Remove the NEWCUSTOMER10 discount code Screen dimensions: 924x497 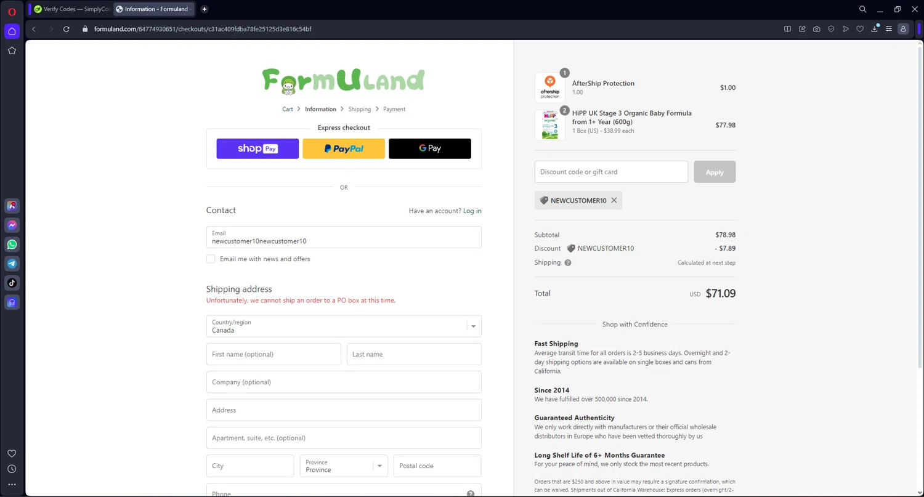coord(614,200)
